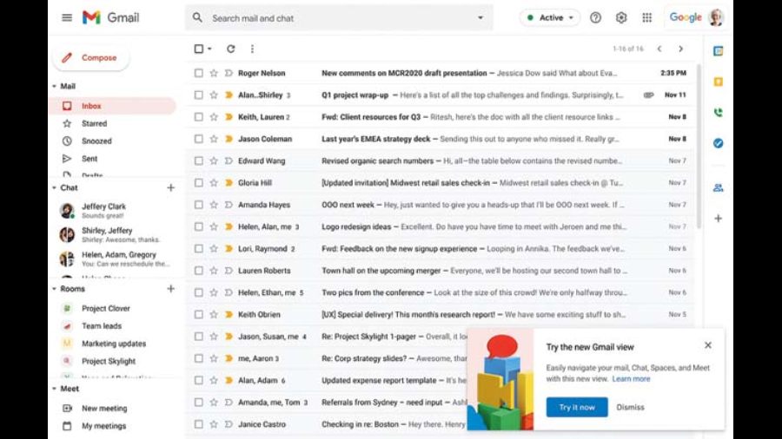Open the select-all dropdown arrow
Image resolution: width=782 pixels, height=439 pixels.
tap(209, 49)
